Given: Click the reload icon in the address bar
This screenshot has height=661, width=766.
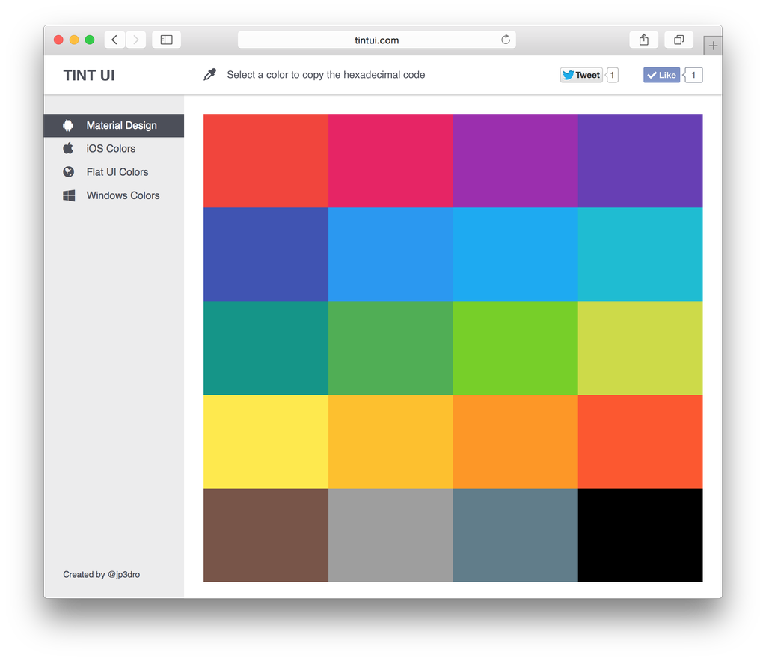Looking at the screenshot, I should click(x=506, y=40).
